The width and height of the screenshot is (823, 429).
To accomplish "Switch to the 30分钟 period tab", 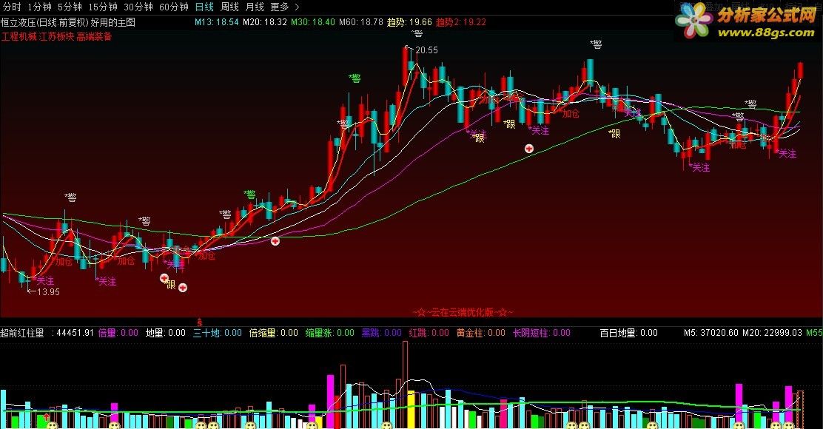I will [138, 7].
